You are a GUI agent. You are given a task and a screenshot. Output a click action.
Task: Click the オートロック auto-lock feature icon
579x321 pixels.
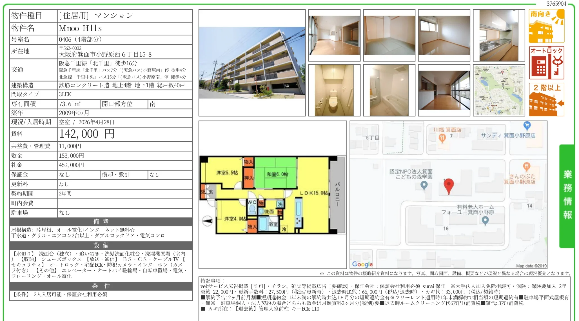(x=546, y=63)
